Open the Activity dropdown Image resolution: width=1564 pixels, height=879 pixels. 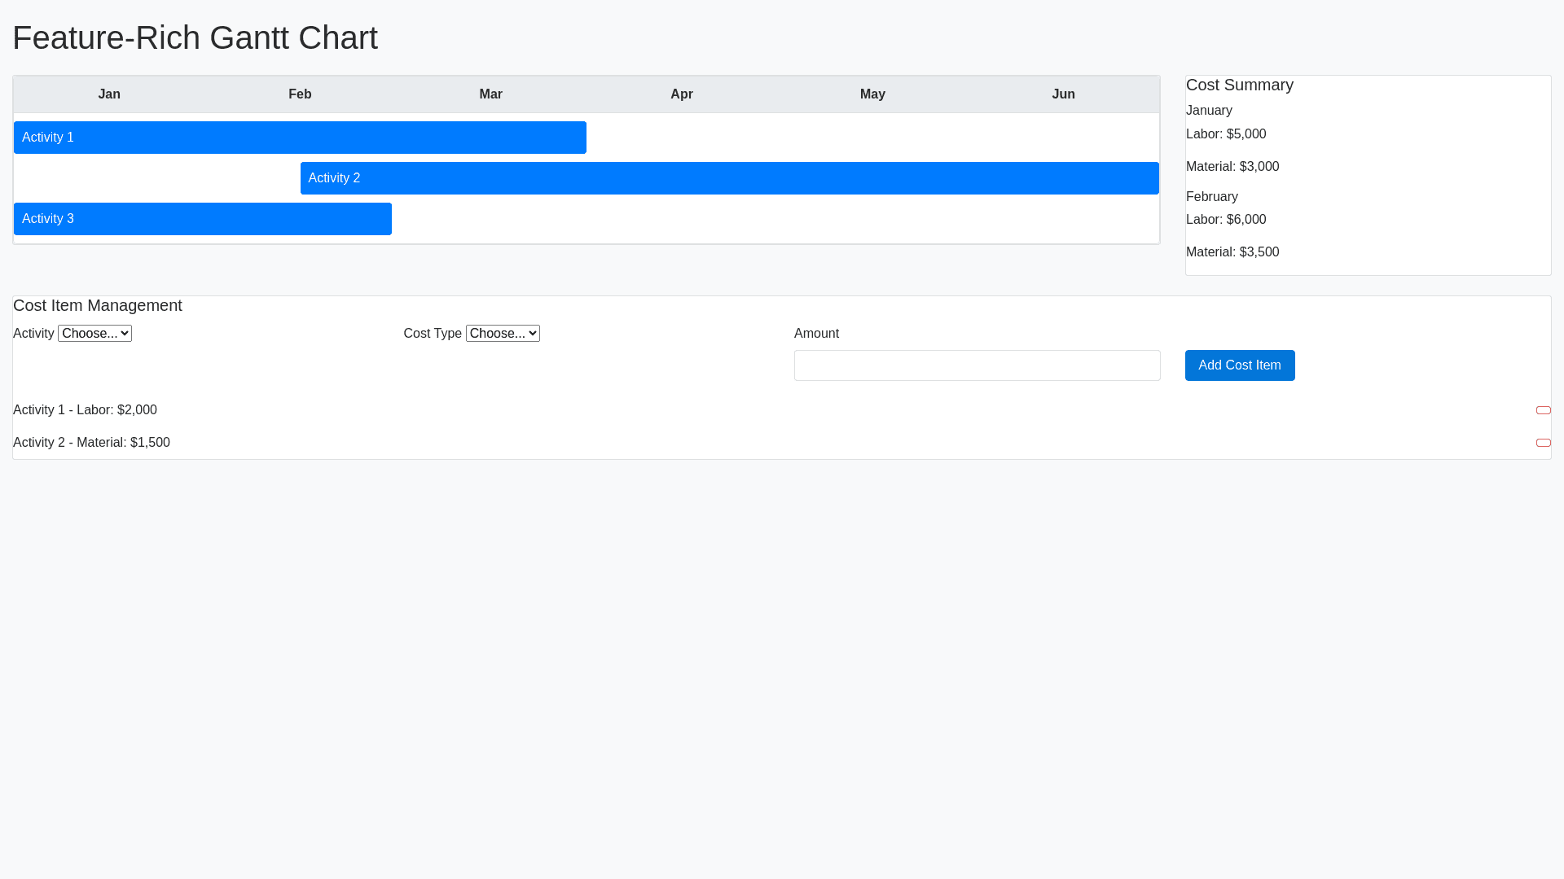94,334
